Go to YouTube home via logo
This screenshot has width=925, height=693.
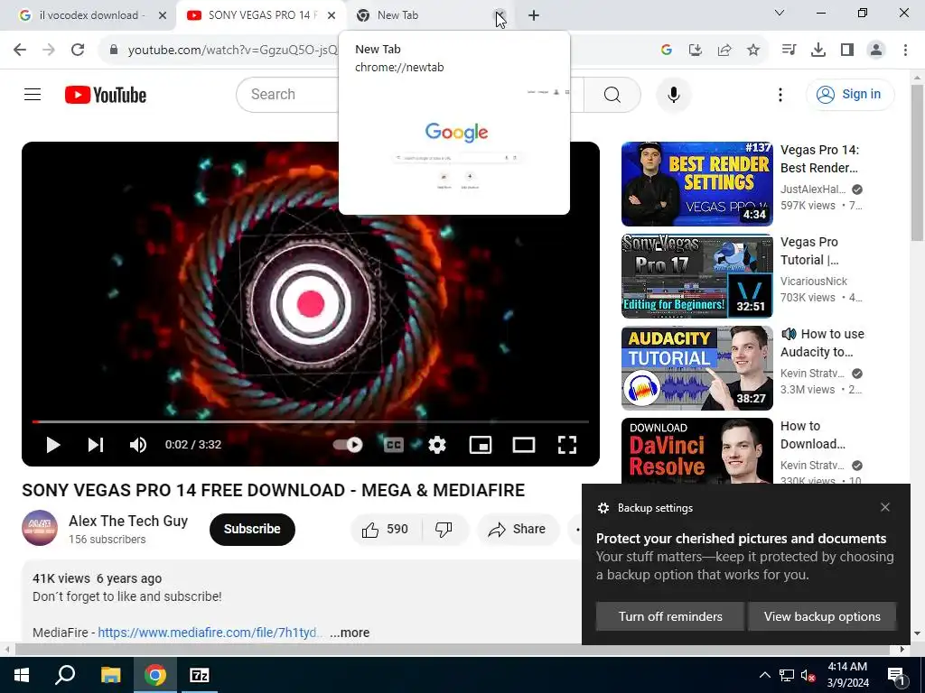click(x=106, y=95)
